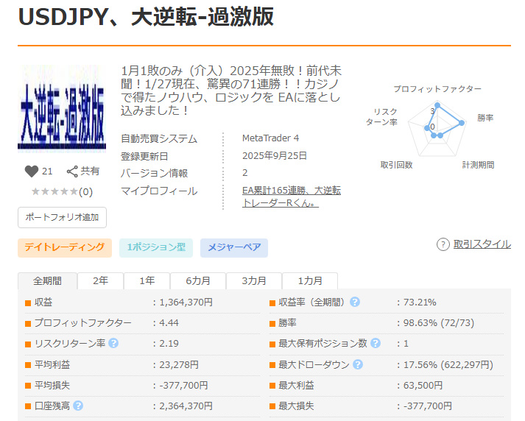The image size is (525, 421).
Task: Click the 平均損失 value -377,700円
Action: (183, 385)
